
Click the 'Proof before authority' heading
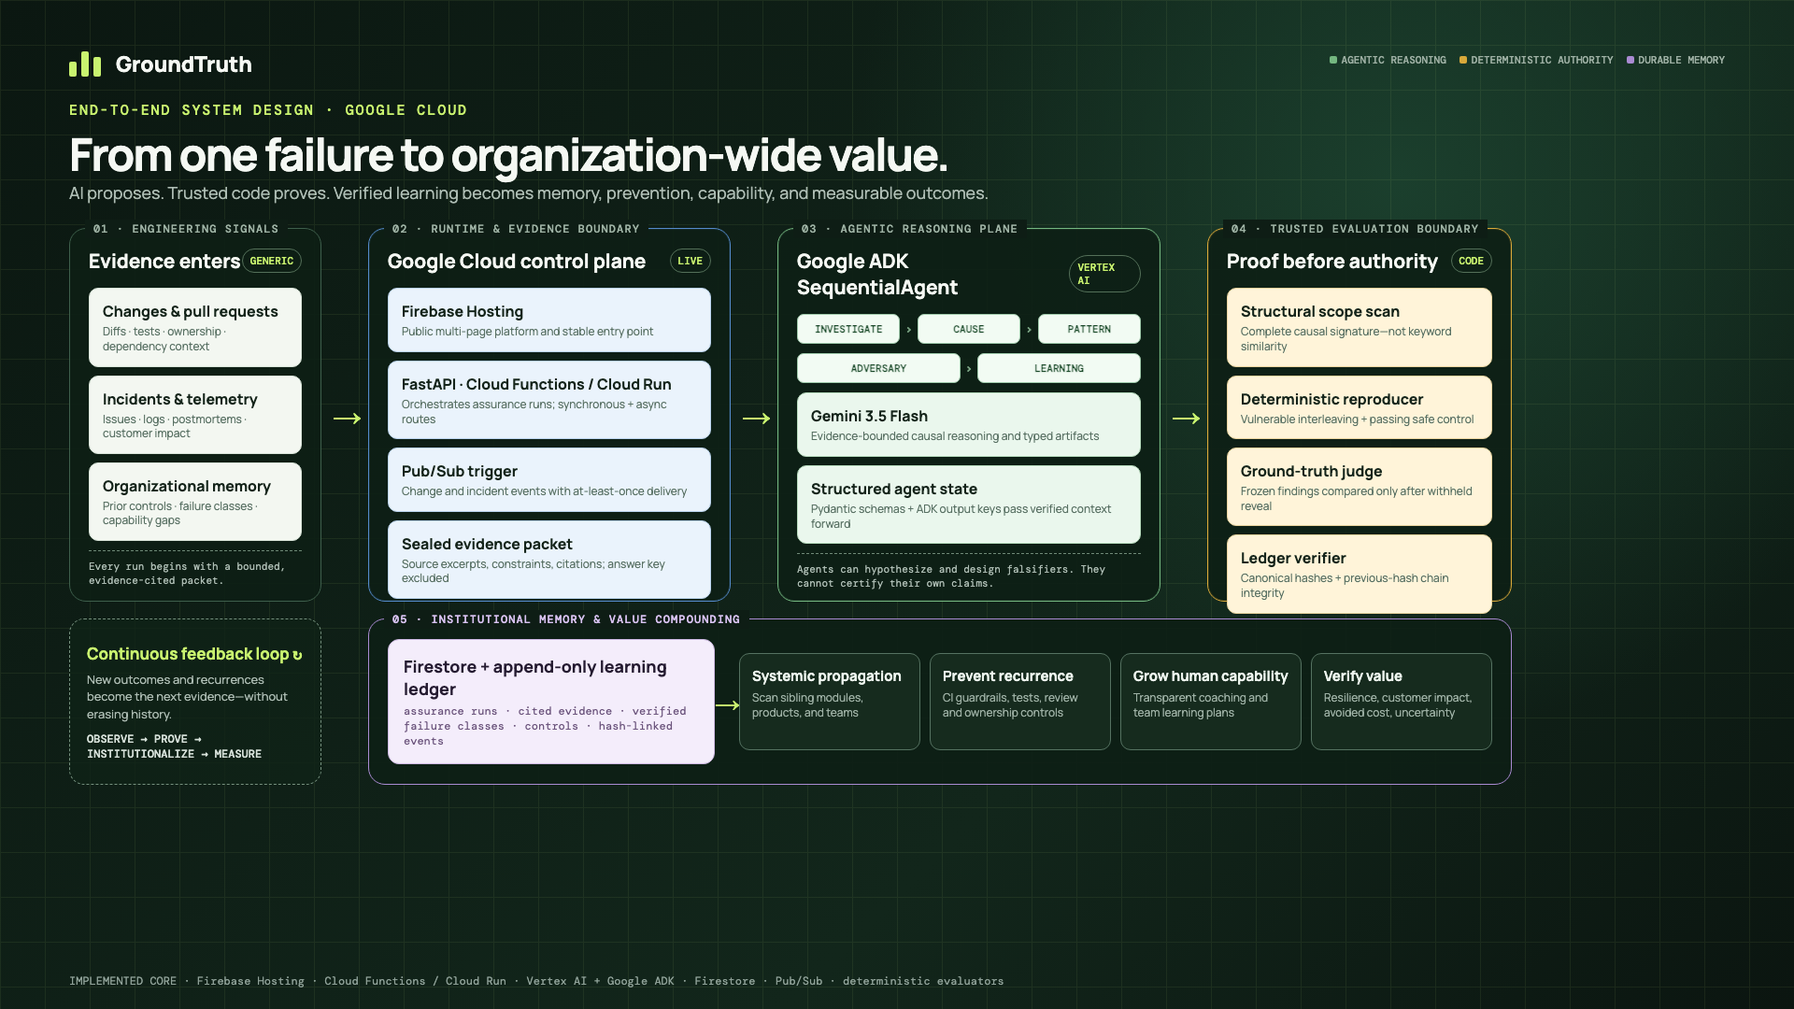(1331, 262)
